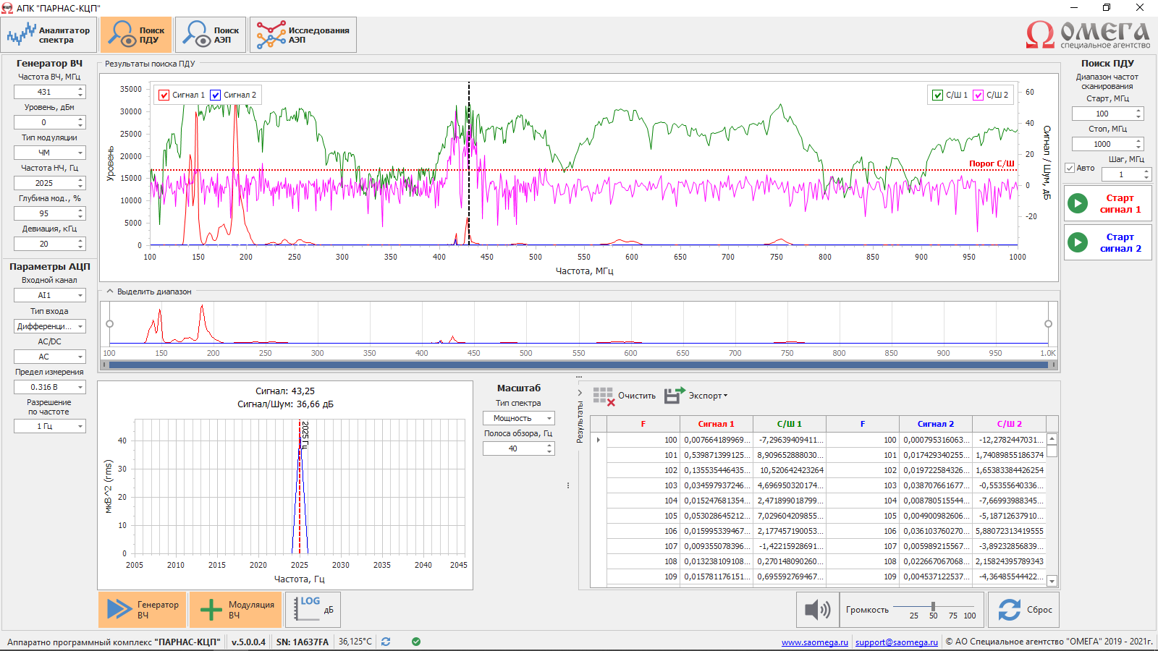Adjust the Громкость volume slider

click(x=933, y=606)
